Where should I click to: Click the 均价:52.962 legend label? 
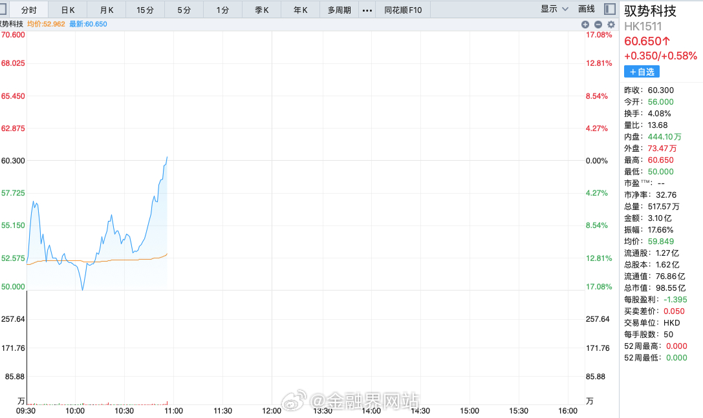click(x=46, y=24)
